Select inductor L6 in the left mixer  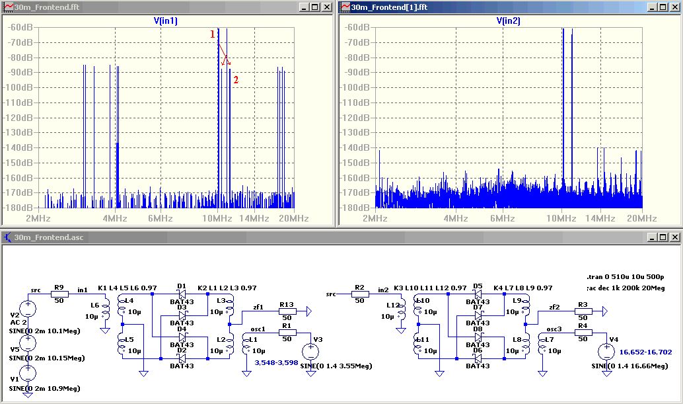[105, 310]
